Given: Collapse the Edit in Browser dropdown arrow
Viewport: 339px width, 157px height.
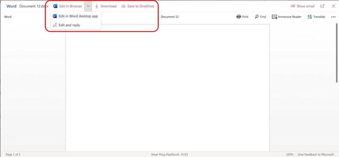Looking at the screenshot, I should pos(88,6).
